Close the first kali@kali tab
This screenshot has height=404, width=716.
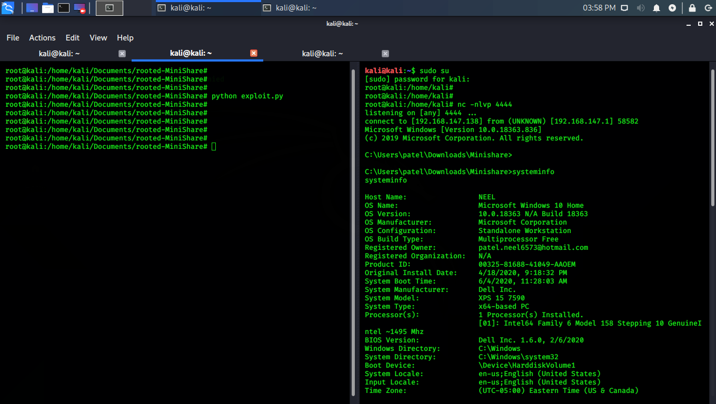(x=122, y=54)
